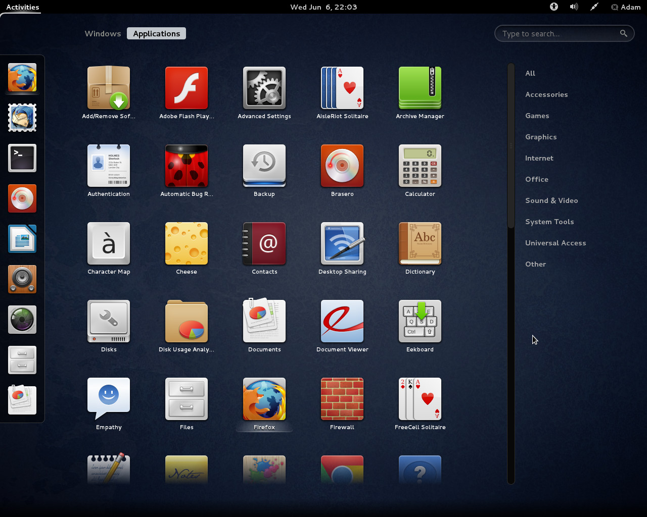Open the universal access menu icon
The image size is (647, 517).
click(554, 7)
